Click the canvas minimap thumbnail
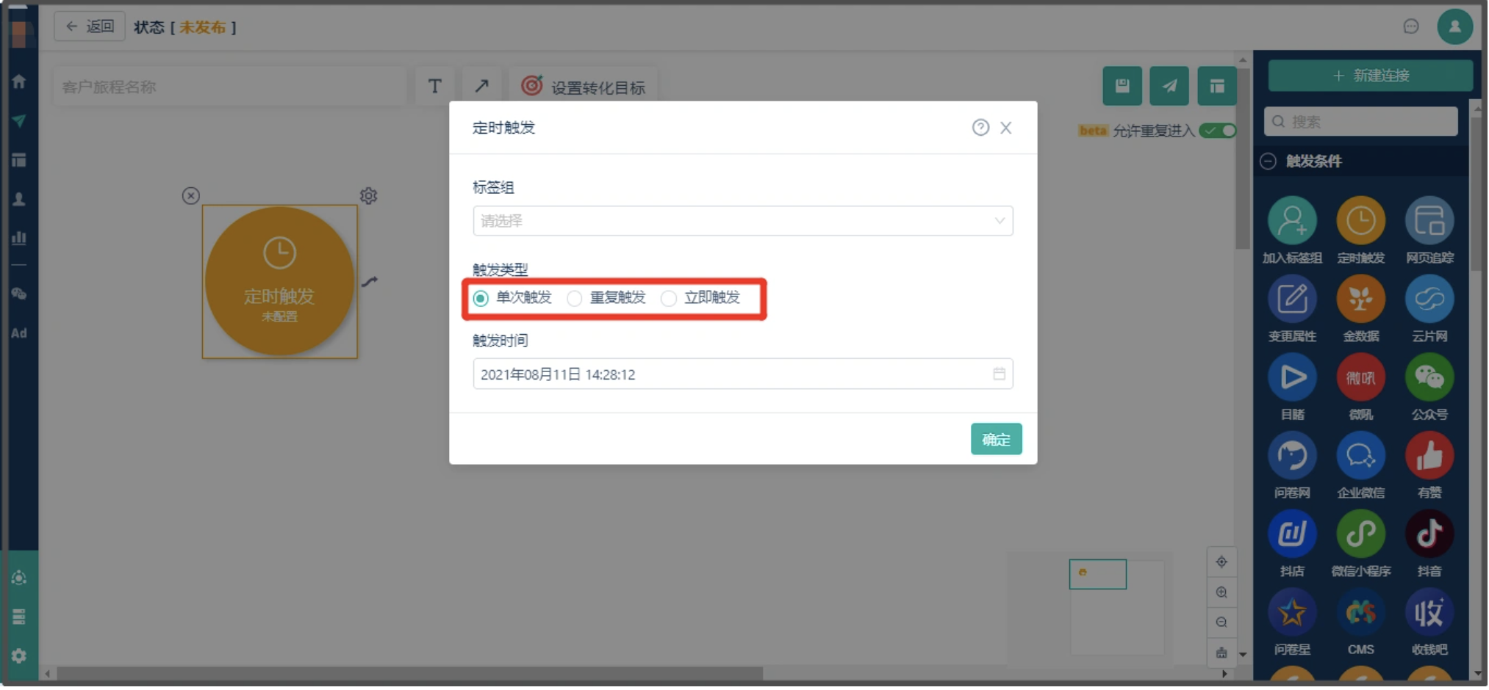 pos(1099,575)
